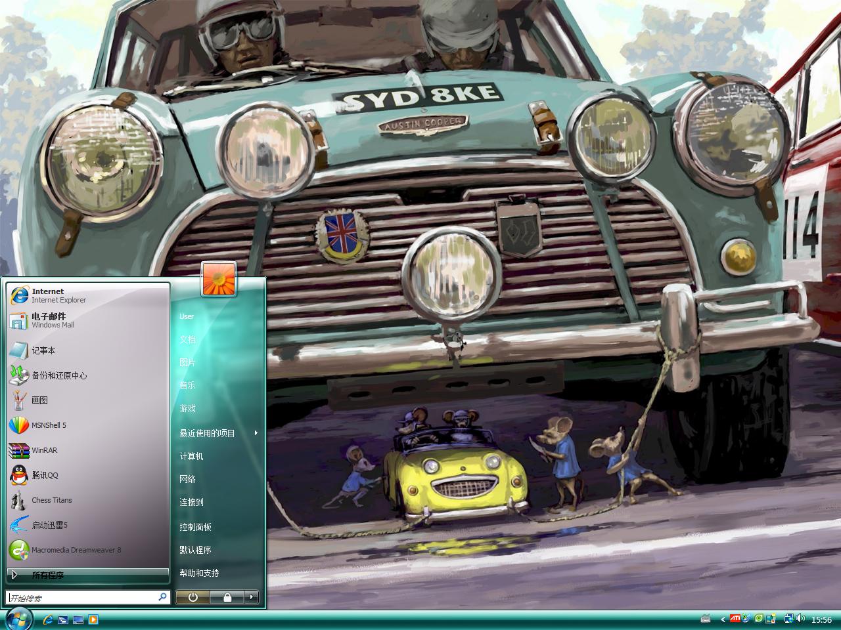
Task: Launch 启动迅雷5 downloader
Action: 88,525
